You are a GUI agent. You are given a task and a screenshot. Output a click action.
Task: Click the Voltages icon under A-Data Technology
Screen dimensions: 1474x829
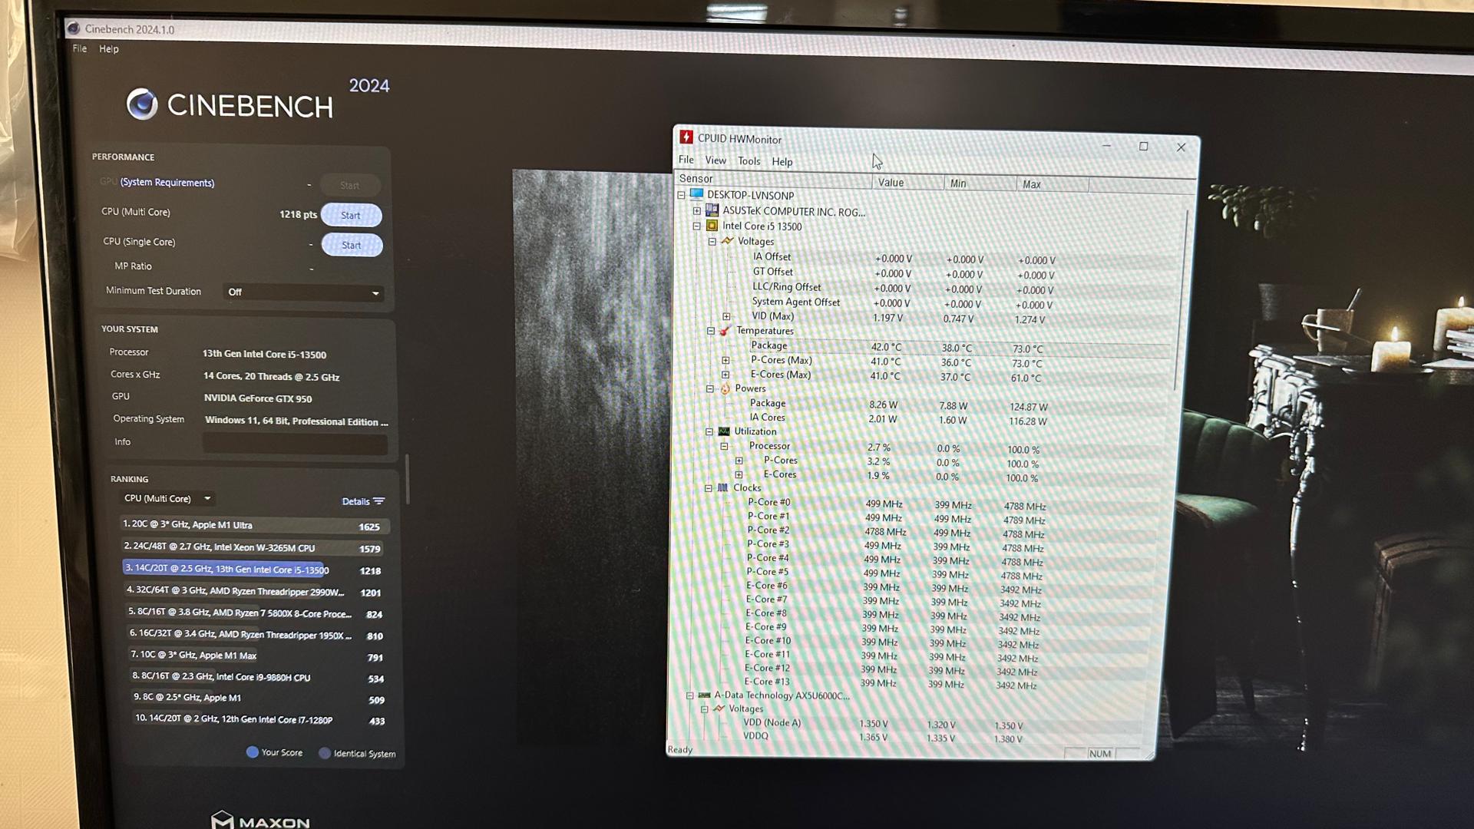[719, 708]
